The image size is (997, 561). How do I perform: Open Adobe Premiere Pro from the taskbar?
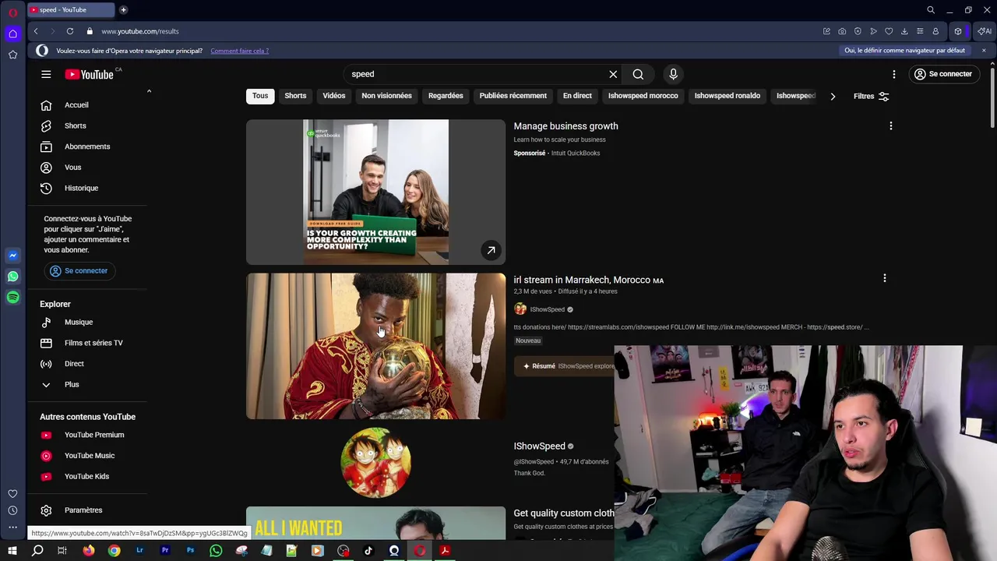coord(165,551)
